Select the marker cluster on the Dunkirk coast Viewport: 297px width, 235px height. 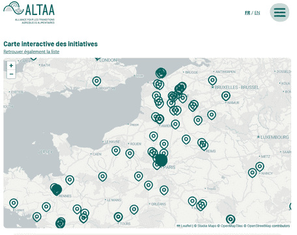pyautogui.click(x=161, y=73)
